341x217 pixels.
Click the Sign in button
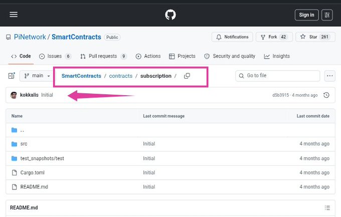(306, 15)
